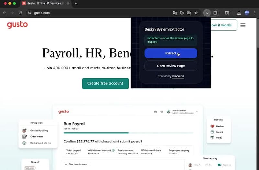Click the Dental tooth icon
The image size is (259, 170).
[212, 132]
